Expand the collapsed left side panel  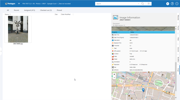1,51
